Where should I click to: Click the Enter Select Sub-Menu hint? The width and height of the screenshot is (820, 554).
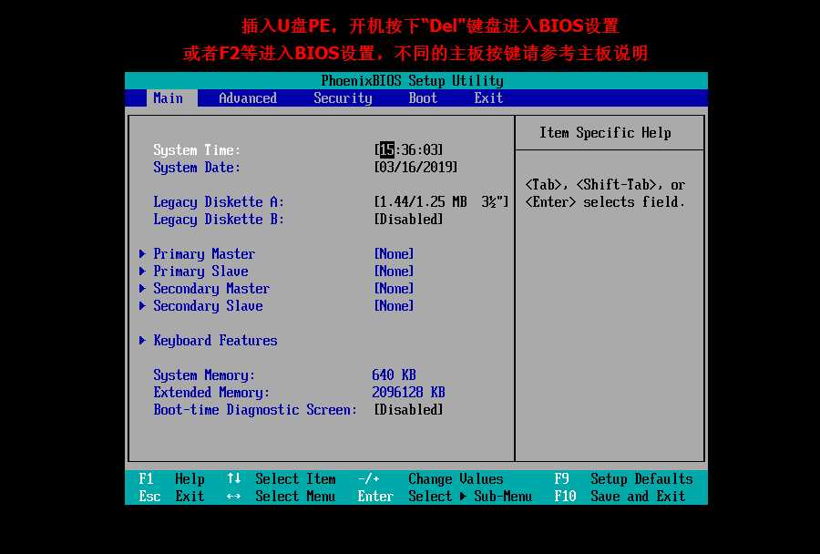(445, 496)
